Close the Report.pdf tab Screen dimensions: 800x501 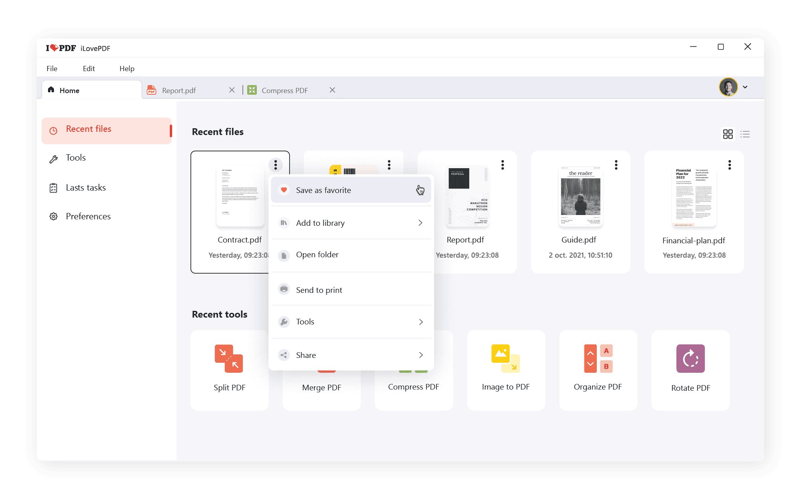[x=232, y=90]
